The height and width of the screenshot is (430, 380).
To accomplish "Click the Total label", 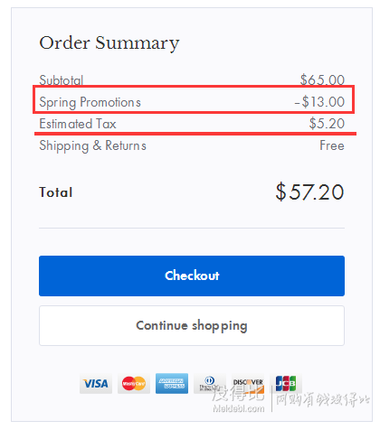I will click(x=56, y=192).
